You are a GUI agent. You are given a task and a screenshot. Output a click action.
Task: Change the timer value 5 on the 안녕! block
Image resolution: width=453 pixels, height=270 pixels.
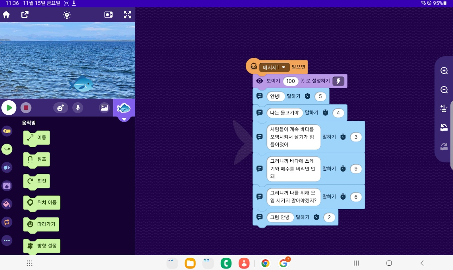click(x=320, y=97)
